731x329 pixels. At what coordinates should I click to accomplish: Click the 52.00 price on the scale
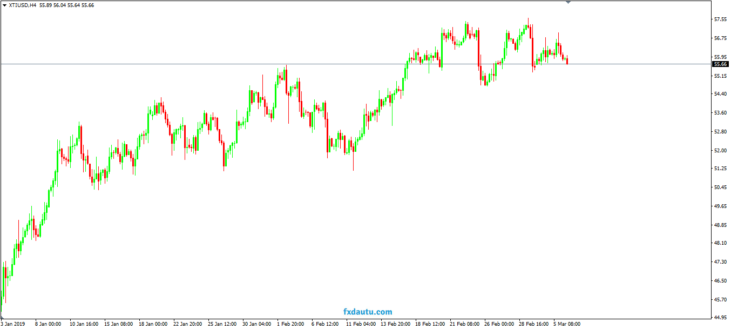(720, 150)
